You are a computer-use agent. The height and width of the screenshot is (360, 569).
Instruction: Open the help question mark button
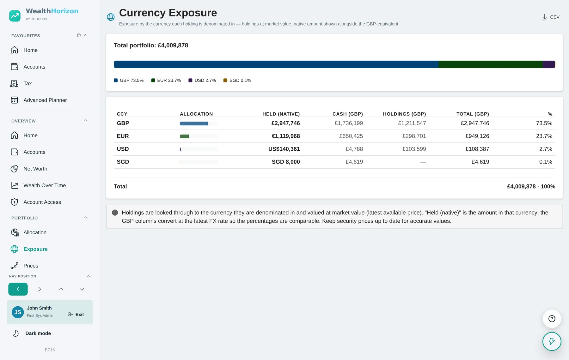click(x=552, y=319)
